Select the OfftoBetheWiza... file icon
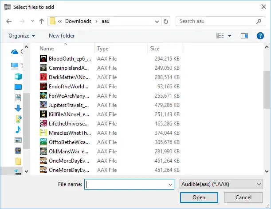 pos(43,142)
